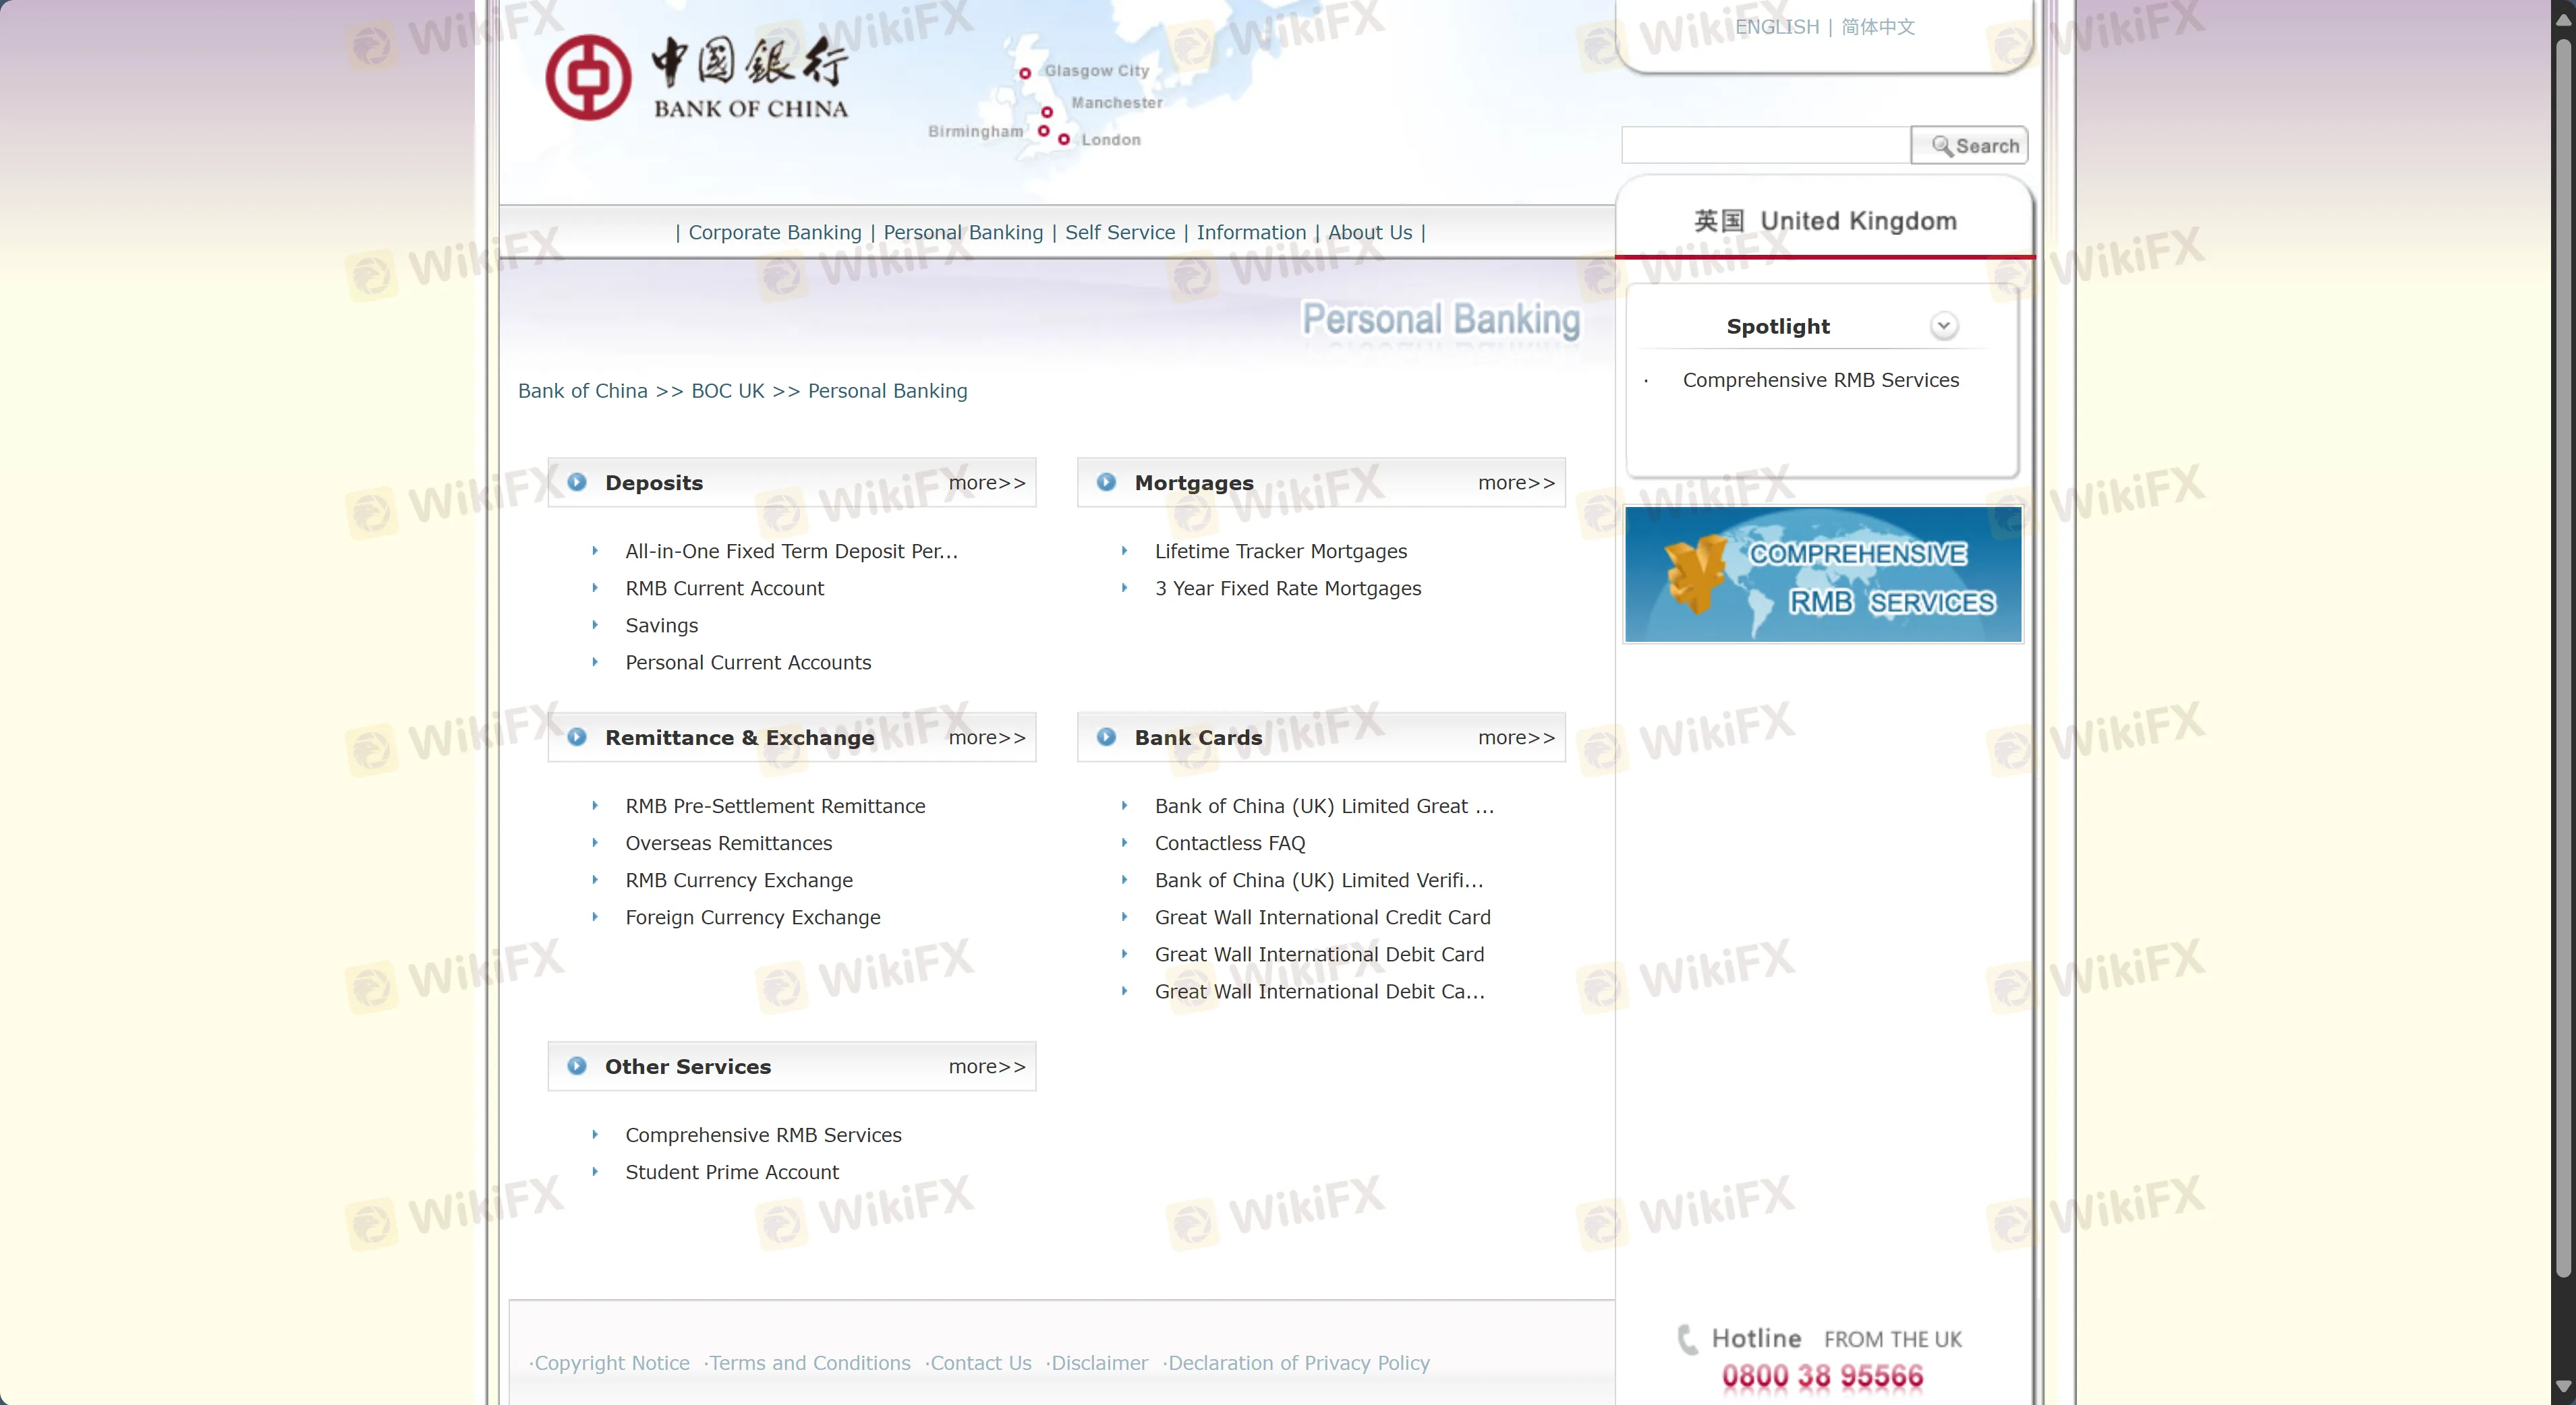Click the search text input field
The image size is (2576, 1405).
coord(1765,146)
